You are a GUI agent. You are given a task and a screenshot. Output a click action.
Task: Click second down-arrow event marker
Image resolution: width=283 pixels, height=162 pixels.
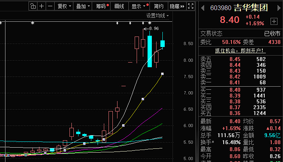[130, 23]
